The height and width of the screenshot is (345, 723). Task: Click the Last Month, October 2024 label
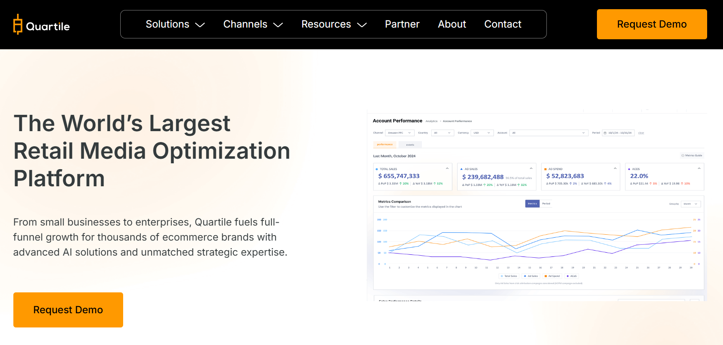[394, 156]
